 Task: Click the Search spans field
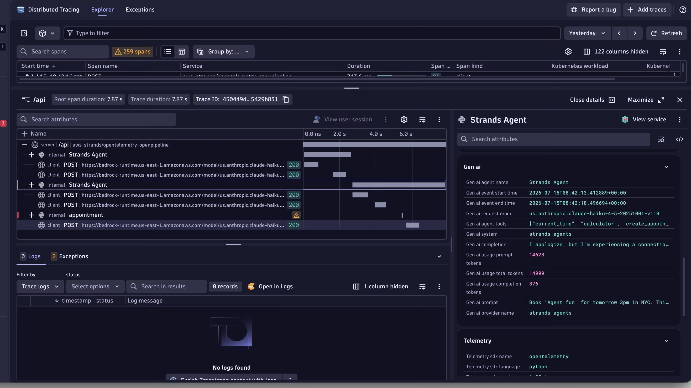(63, 52)
